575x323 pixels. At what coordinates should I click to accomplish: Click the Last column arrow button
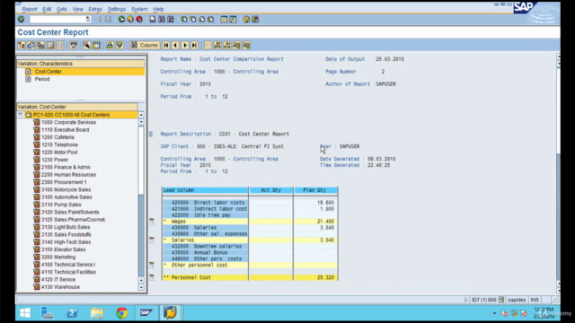[x=194, y=45]
